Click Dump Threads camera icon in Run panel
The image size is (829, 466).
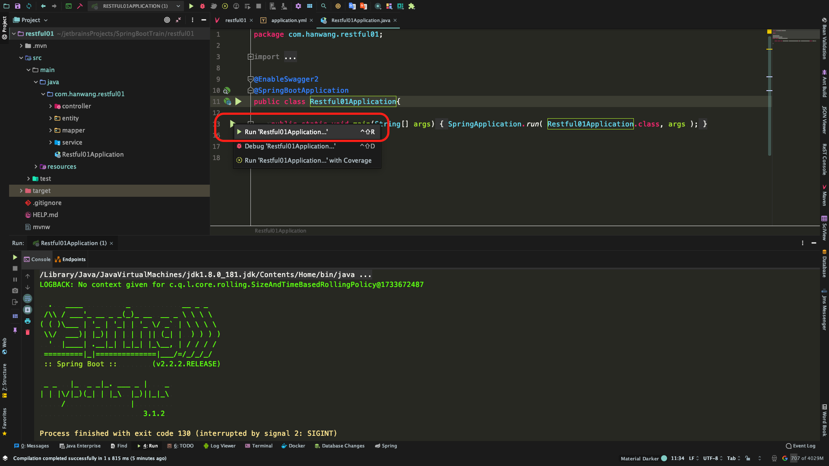coord(15,291)
